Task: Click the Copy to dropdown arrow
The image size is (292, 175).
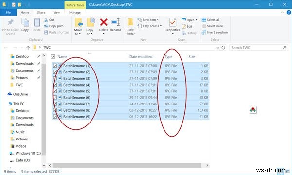Action: 91,34
